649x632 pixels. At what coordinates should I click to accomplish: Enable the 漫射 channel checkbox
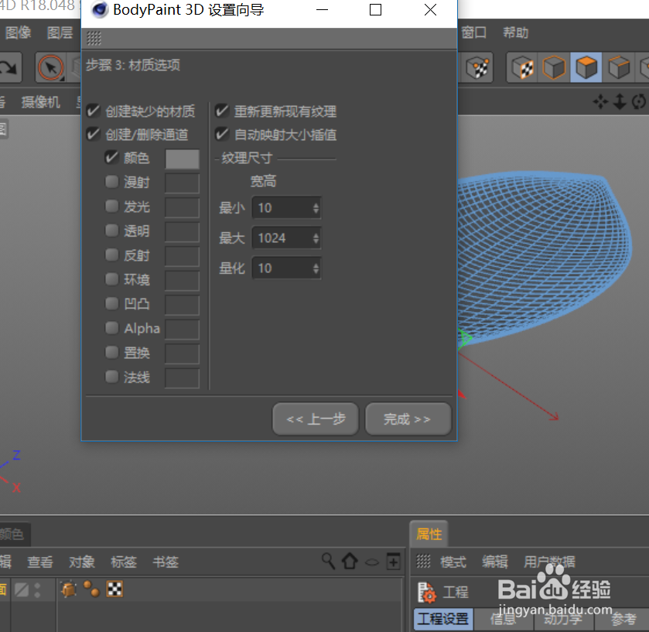pyautogui.click(x=111, y=182)
